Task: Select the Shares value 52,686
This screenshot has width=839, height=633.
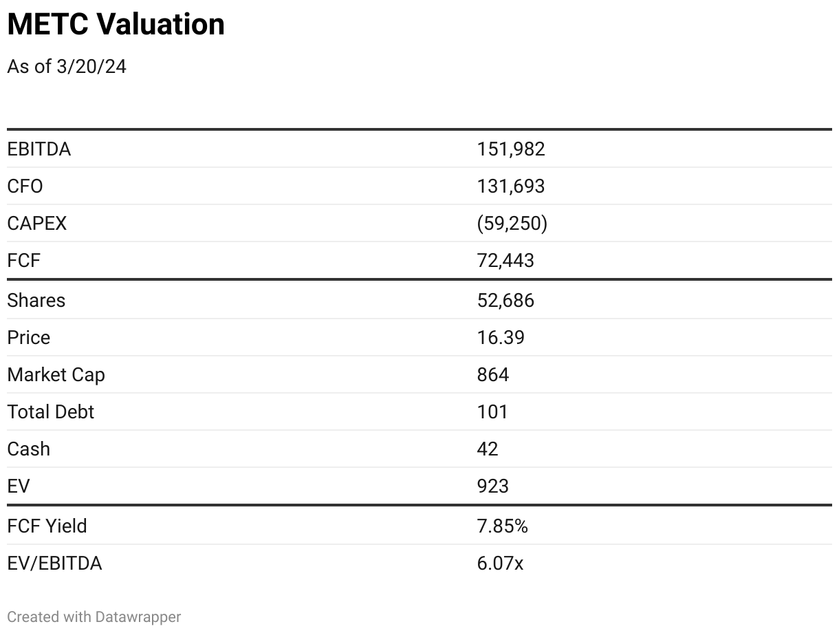Action: [x=505, y=300]
